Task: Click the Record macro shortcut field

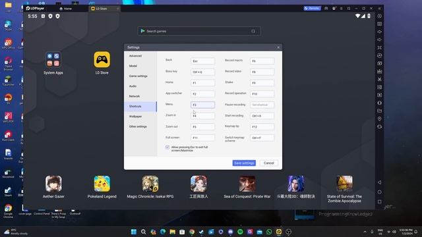Action: click(262, 61)
